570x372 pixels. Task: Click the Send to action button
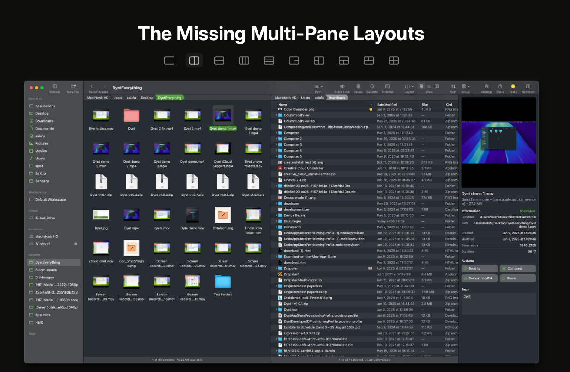tap(480, 268)
